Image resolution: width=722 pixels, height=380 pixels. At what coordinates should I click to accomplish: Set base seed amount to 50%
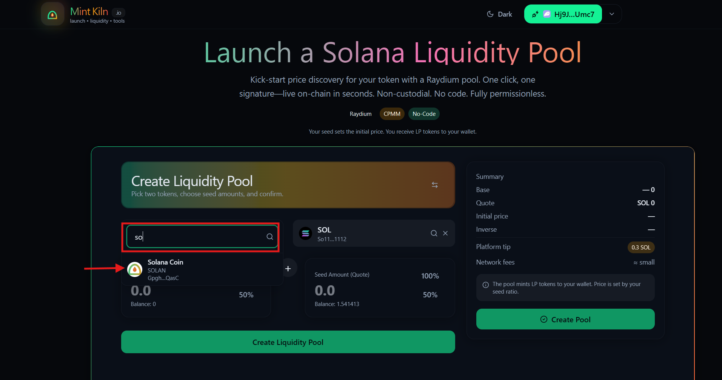(x=246, y=295)
